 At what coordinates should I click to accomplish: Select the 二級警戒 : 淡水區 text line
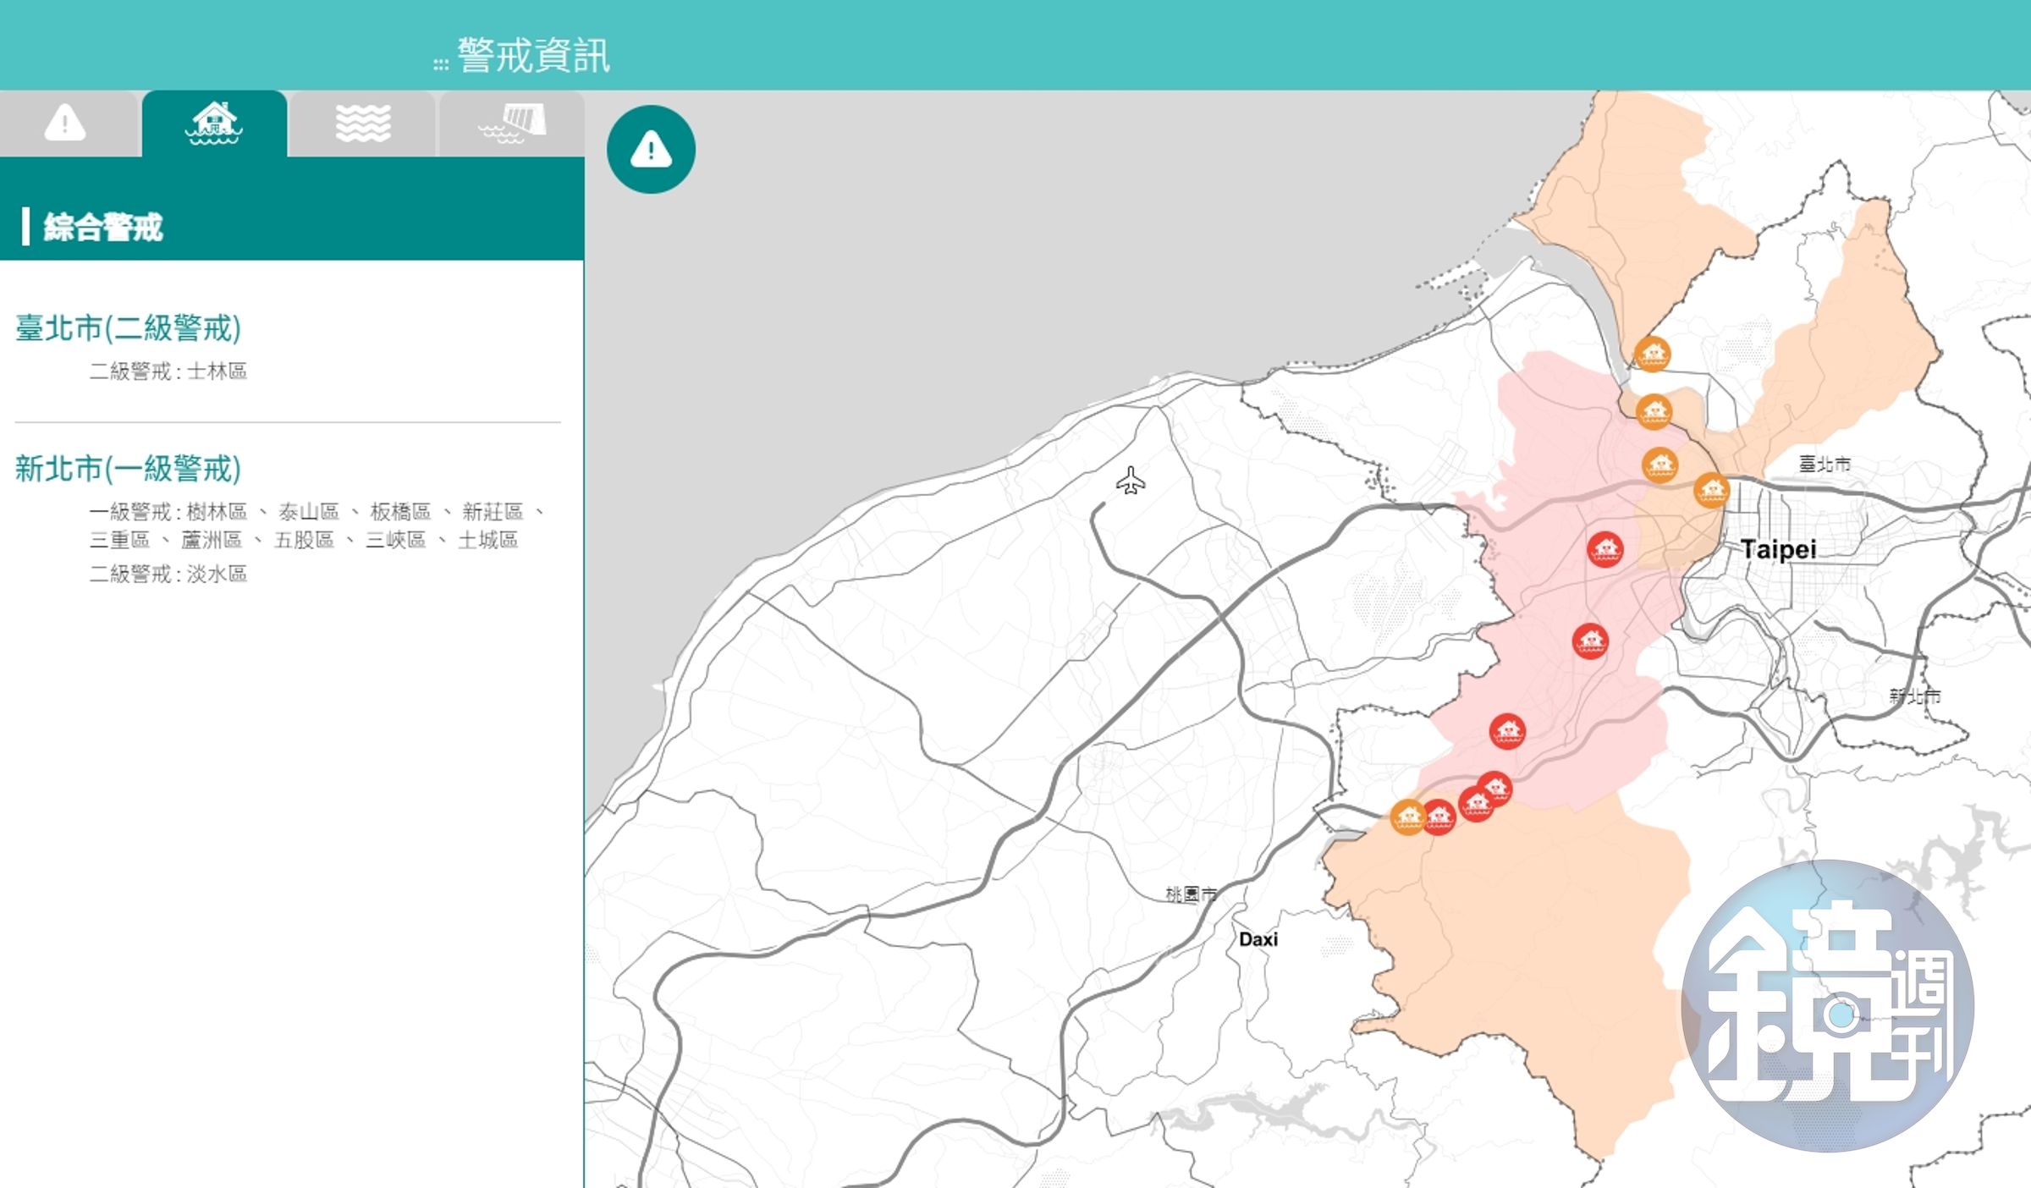point(168,574)
